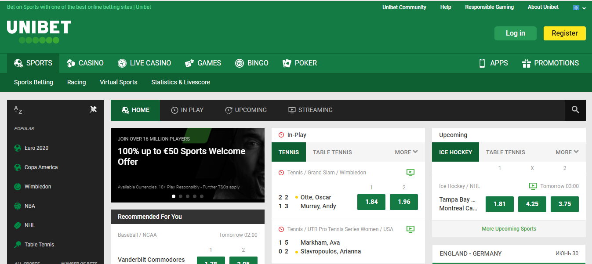Click the yellow Register button

[564, 33]
